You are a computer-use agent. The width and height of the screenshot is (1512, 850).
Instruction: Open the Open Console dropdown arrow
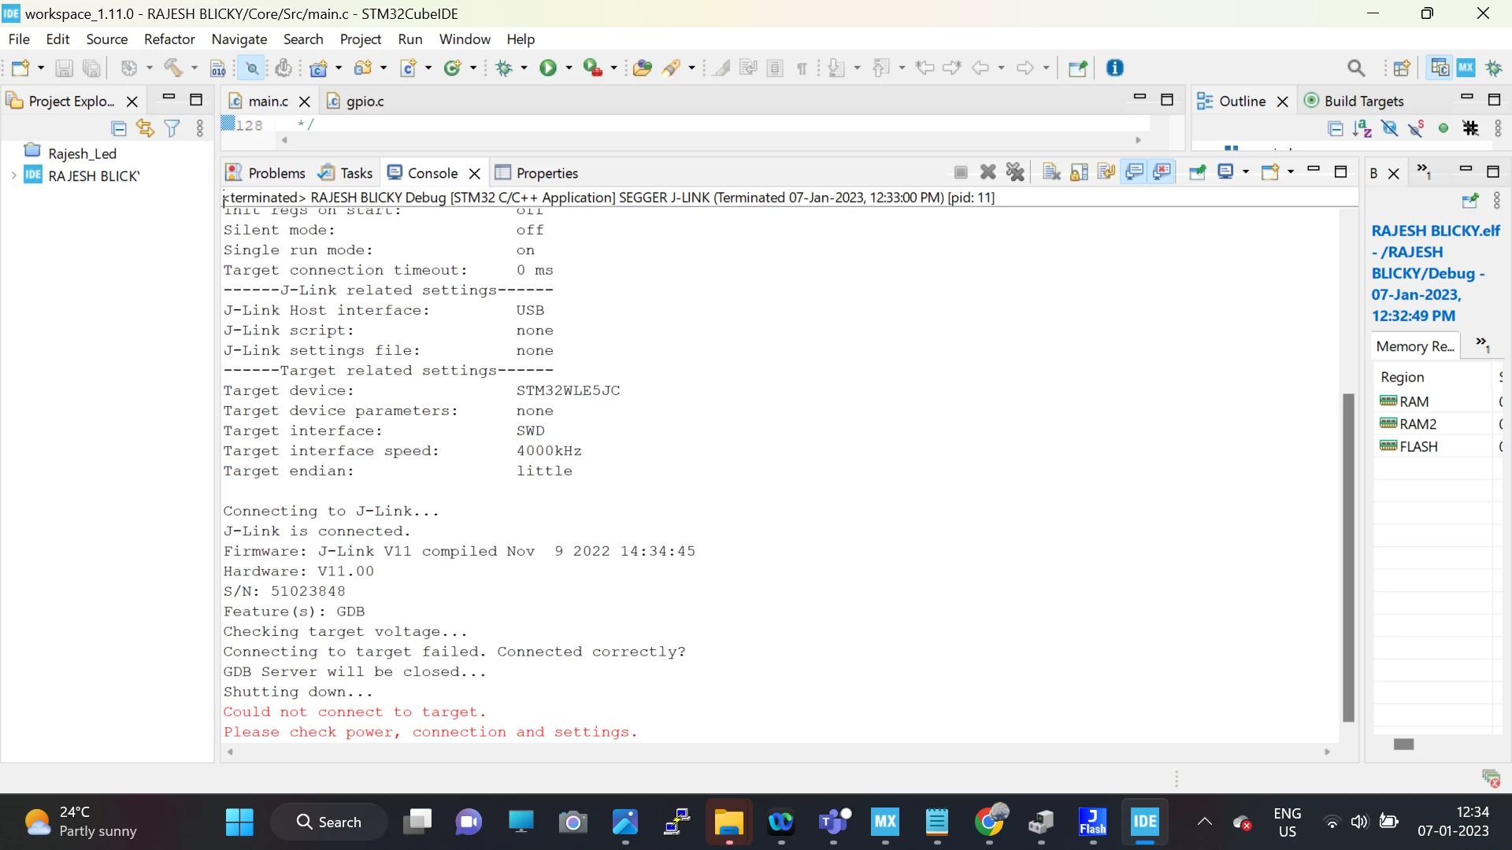[x=1291, y=172]
